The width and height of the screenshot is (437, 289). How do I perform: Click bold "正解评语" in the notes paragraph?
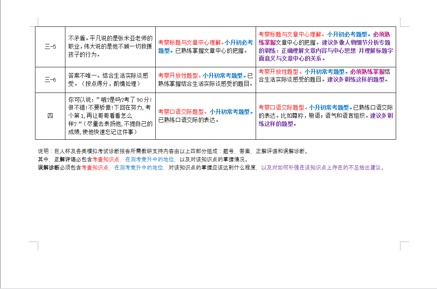[65, 159]
